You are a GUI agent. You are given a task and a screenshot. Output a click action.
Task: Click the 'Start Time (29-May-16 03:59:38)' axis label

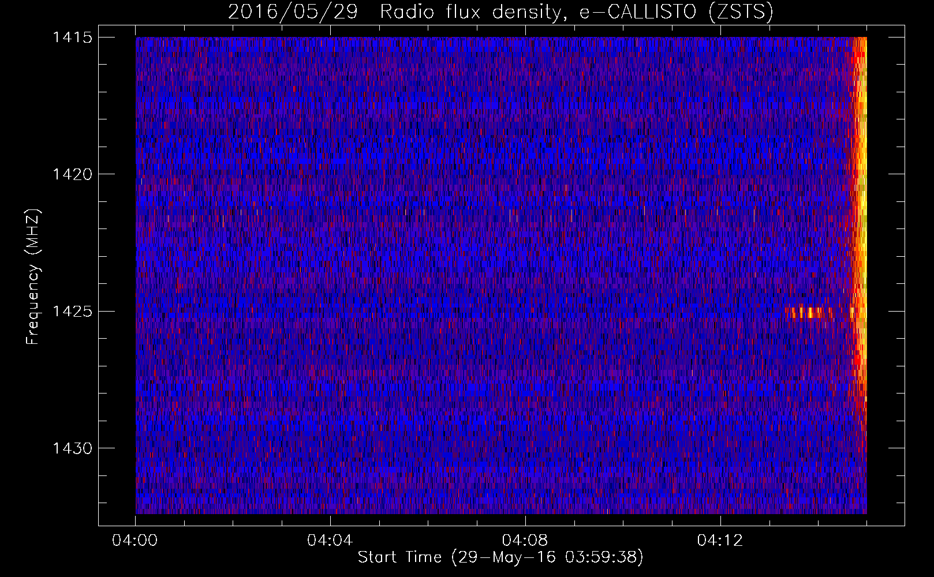coord(500,557)
